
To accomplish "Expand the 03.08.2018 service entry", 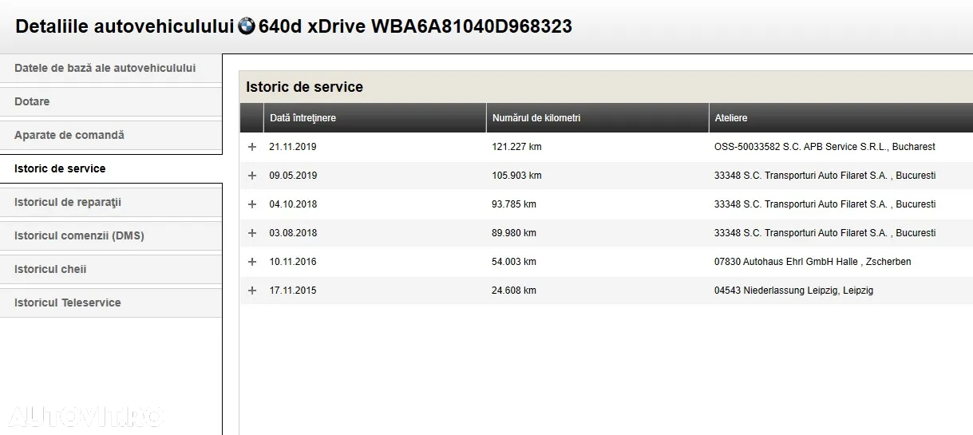I will click(252, 233).
